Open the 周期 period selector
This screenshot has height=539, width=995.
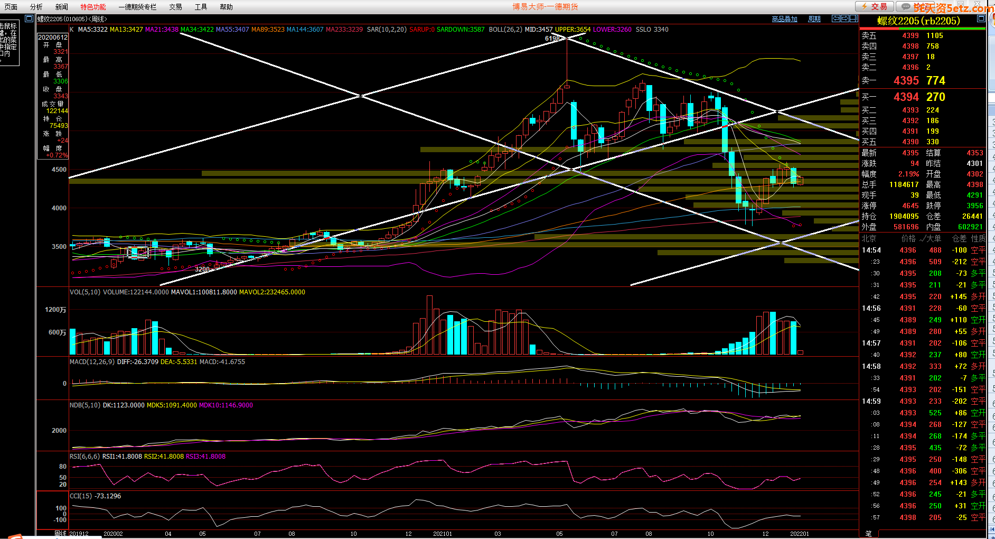(814, 19)
